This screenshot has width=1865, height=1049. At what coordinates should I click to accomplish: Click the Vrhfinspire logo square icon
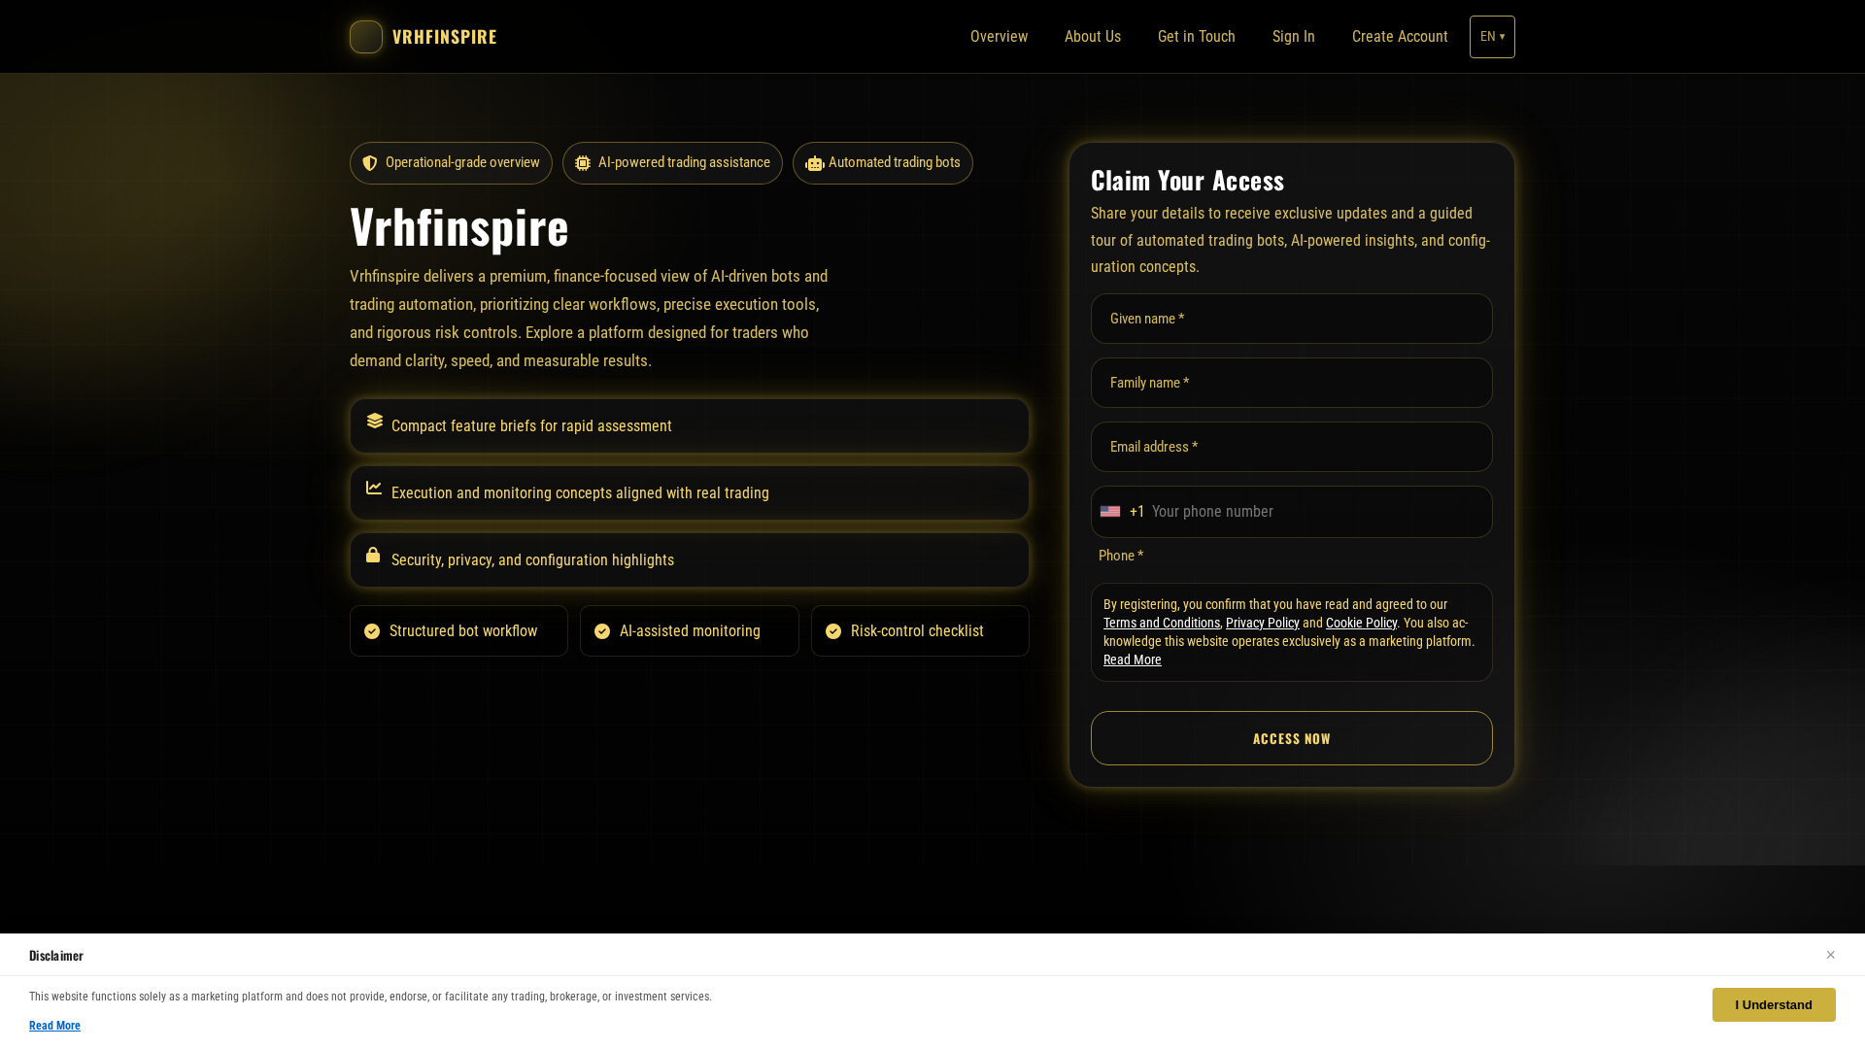tap(366, 37)
